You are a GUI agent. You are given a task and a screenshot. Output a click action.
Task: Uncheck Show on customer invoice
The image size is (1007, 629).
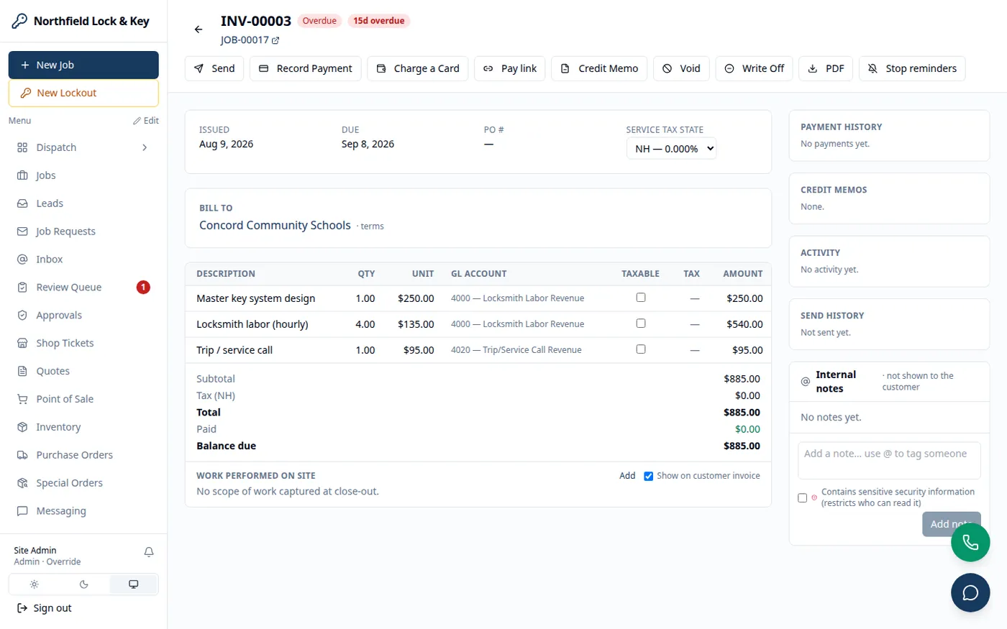pyautogui.click(x=649, y=476)
